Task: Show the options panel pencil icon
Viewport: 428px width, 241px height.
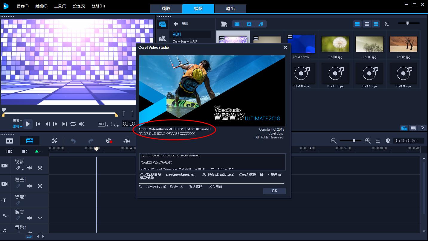Action: [x=423, y=128]
